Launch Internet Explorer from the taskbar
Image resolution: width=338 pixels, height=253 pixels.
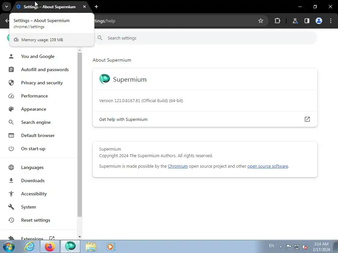29,246
